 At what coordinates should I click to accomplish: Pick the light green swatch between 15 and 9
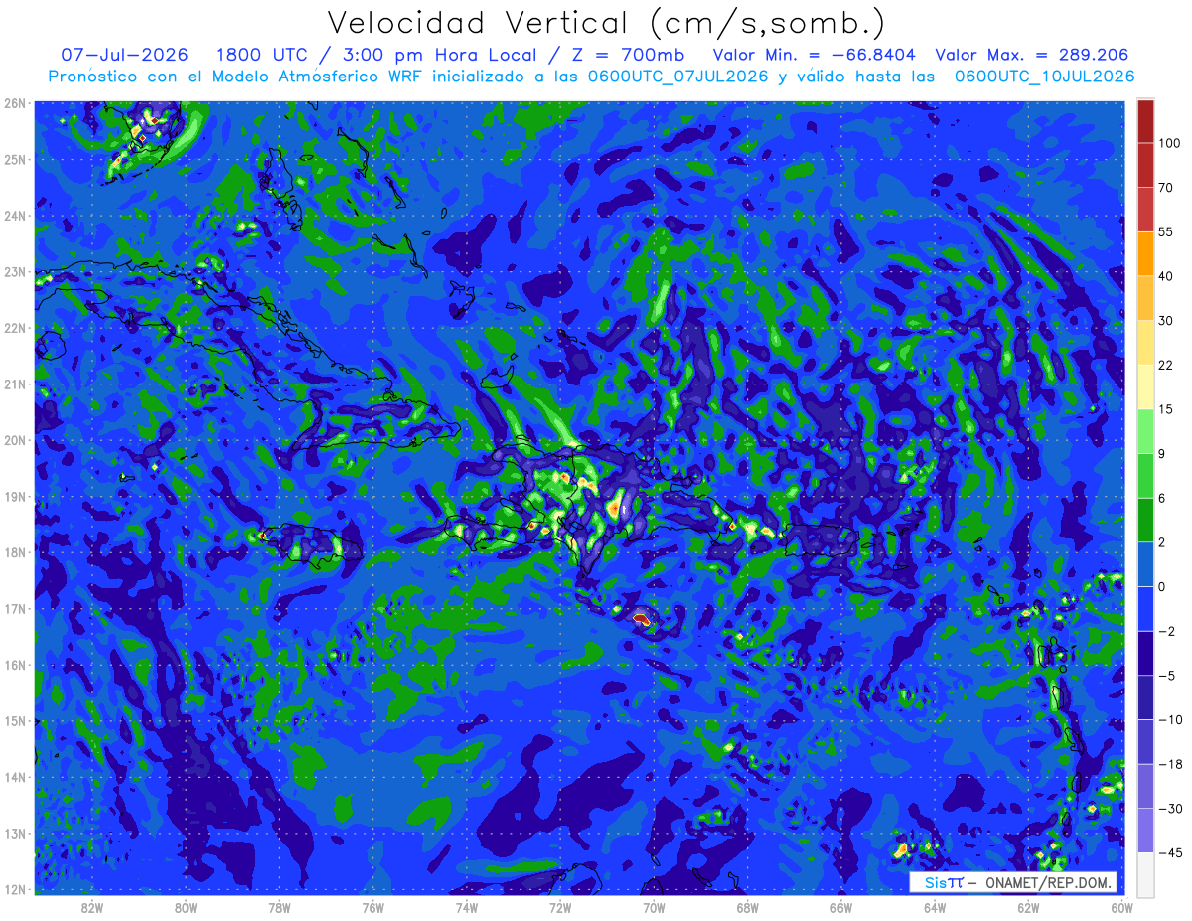point(1146,430)
